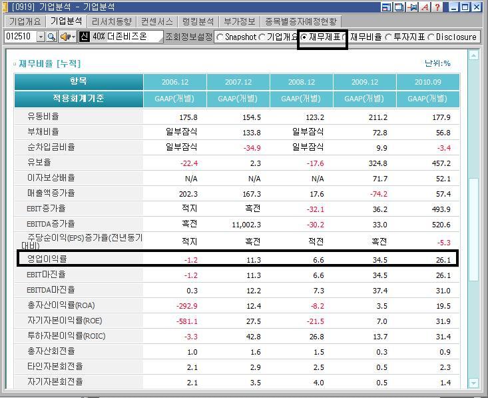Click the black '신' badge next to stock name
Viewport: 488px width, 398px height.
(85, 37)
